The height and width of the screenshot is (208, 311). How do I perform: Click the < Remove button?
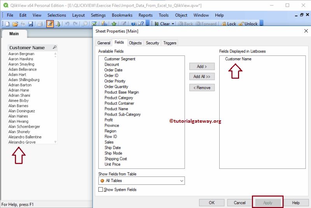tap(202, 88)
